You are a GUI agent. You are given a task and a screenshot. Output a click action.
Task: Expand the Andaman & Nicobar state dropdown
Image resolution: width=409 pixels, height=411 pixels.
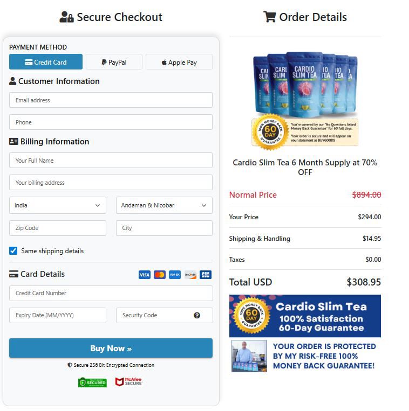pyautogui.click(x=164, y=205)
